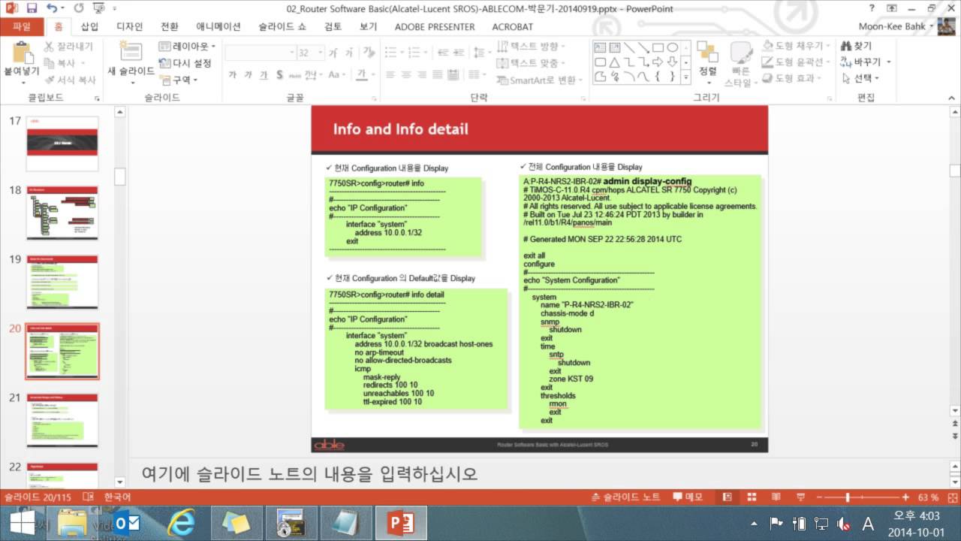Toggle Normal view button in status bar

tap(727, 497)
